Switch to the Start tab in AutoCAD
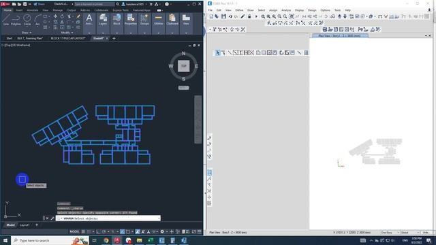Image resolution: width=436 pixels, height=245 pixels. (9, 38)
